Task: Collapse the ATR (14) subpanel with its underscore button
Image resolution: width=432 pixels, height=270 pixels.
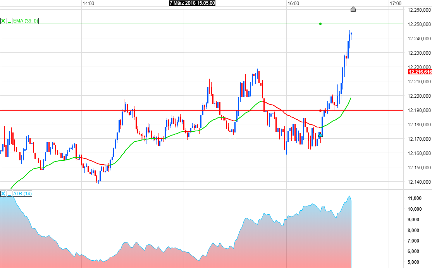Action: coord(9,194)
